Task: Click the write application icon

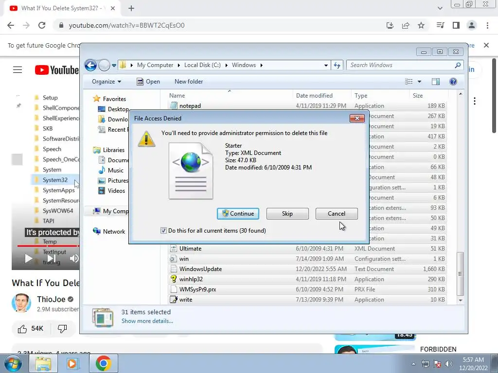Action: coord(174,299)
